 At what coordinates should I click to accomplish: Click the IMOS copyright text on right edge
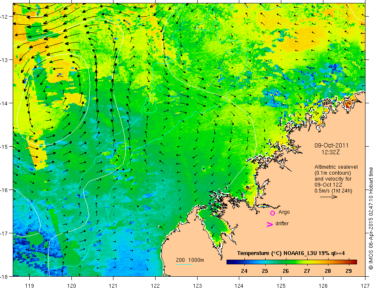coord(371,218)
